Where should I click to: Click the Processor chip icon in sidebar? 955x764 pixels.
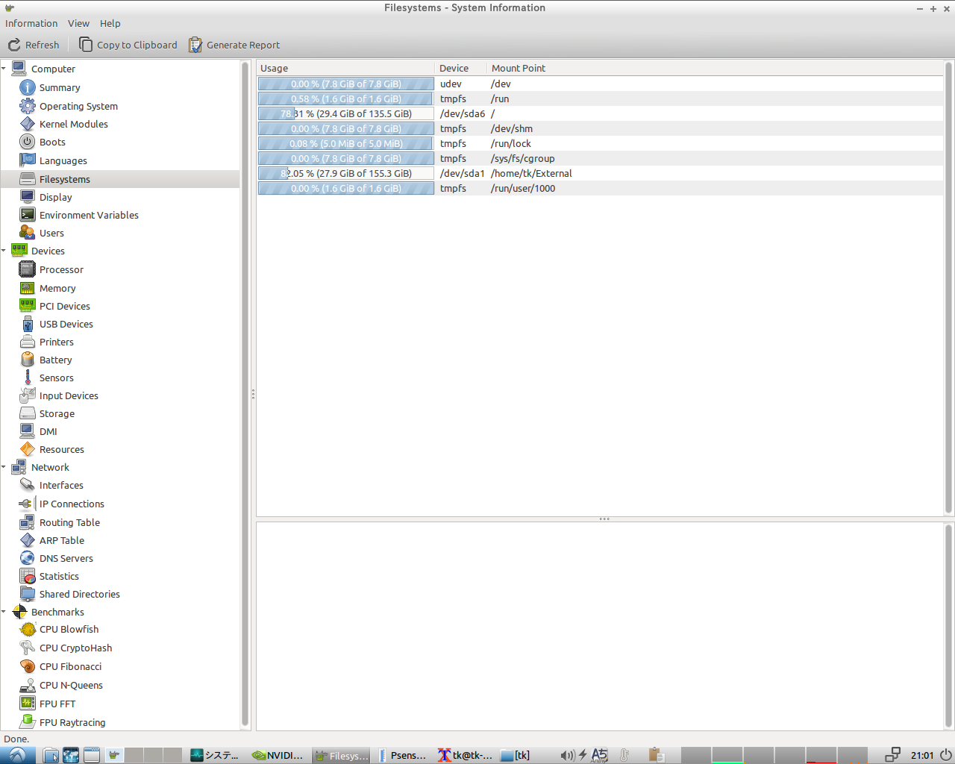click(28, 269)
